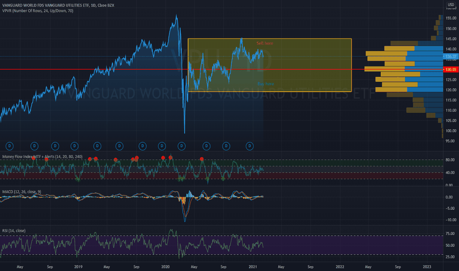Click -10.00 on the MACD scale
Screen dimensions: 459x271
[450, 220]
